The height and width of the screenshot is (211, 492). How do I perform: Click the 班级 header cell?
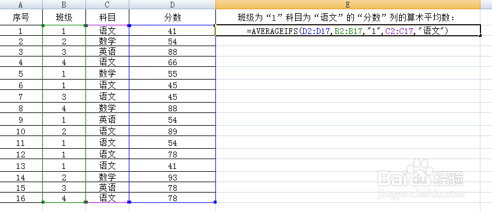tap(64, 17)
